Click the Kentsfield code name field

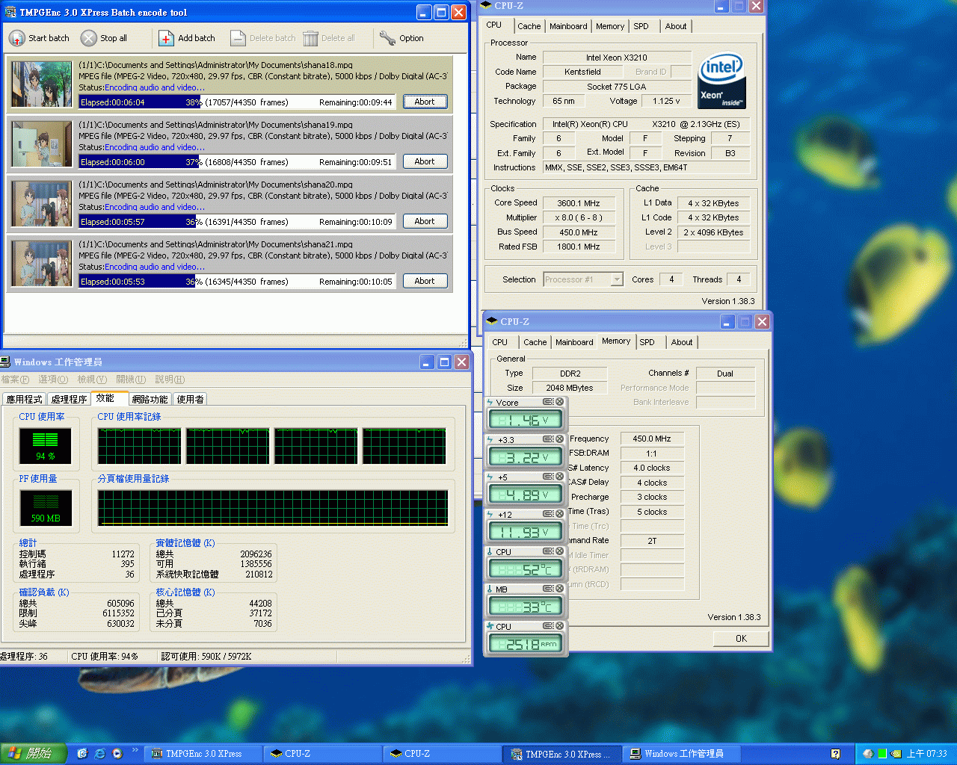click(582, 72)
